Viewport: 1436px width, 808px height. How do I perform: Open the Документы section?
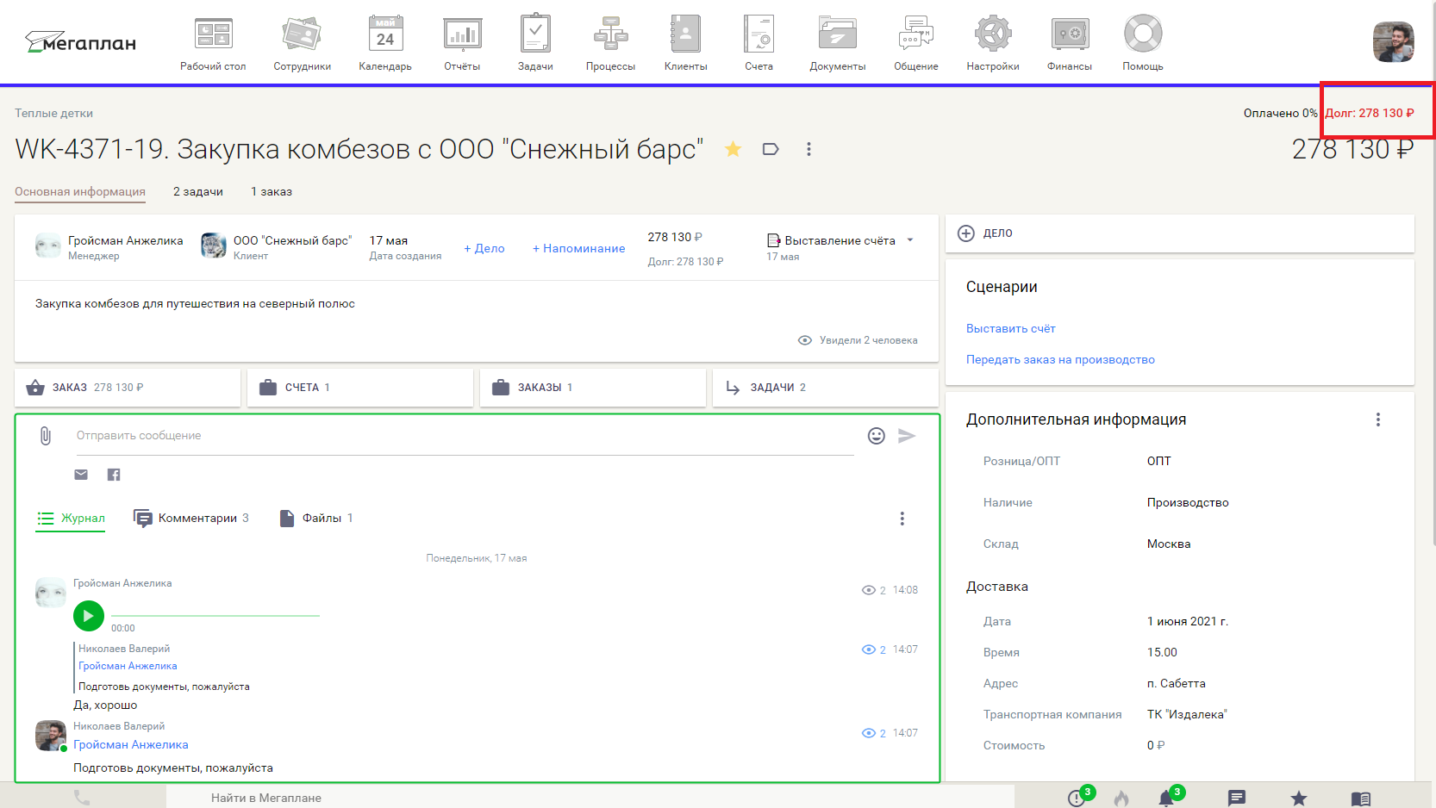(x=837, y=43)
